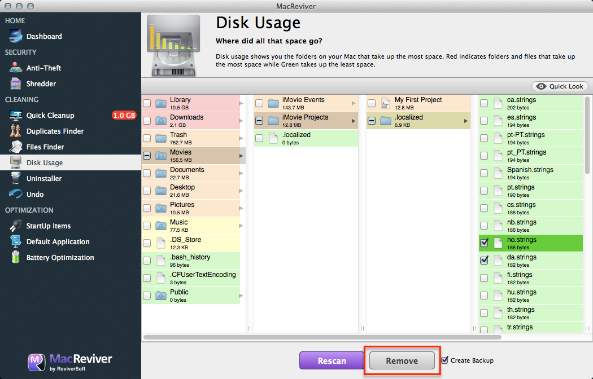Select the .CFUserTextEncoding file row
The width and height of the screenshot is (593, 379).
pyautogui.click(x=191, y=278)
